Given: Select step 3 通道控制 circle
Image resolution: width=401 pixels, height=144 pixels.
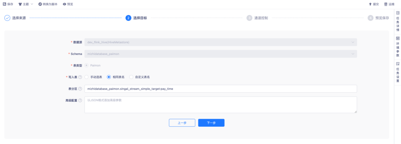Looking at the screenshot, I should (250, 18).
